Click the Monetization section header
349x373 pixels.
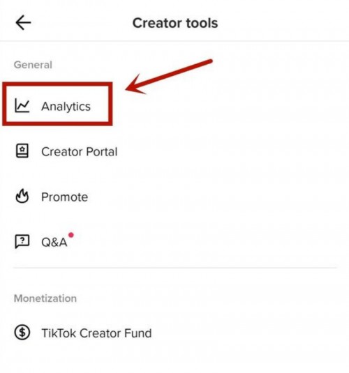click(x=45, y=298)
